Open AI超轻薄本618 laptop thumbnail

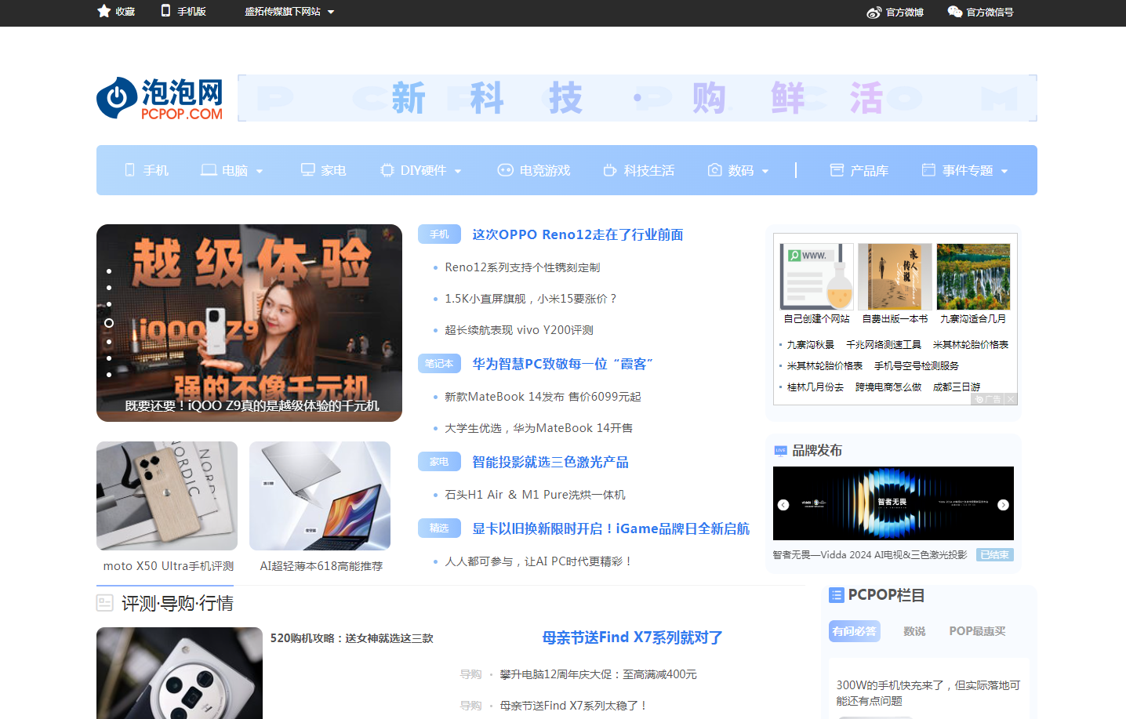(x=320, y=496)
